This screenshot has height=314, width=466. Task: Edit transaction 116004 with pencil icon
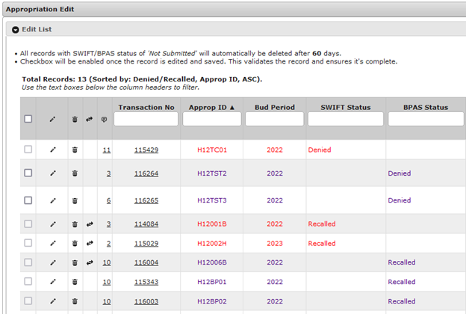(52, 263)
